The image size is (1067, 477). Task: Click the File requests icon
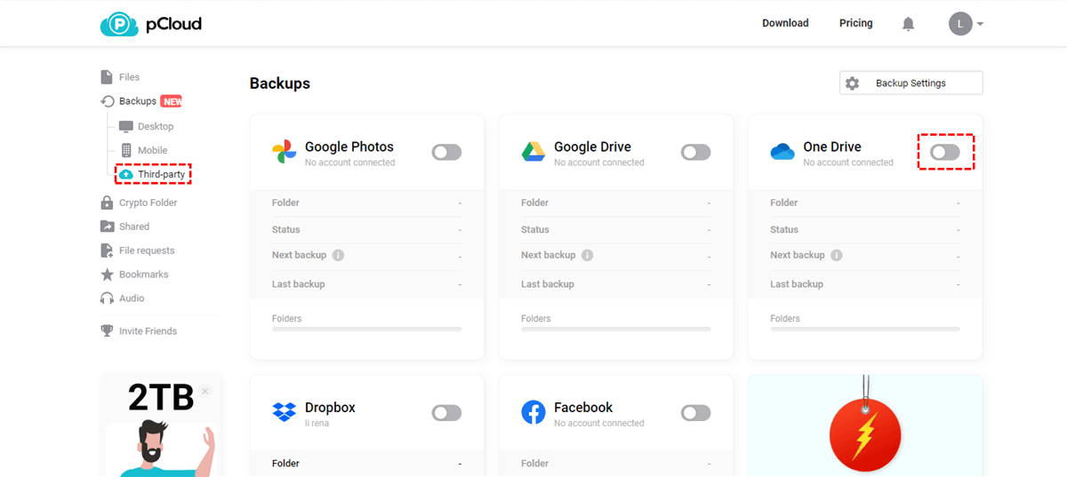(107, 250)
